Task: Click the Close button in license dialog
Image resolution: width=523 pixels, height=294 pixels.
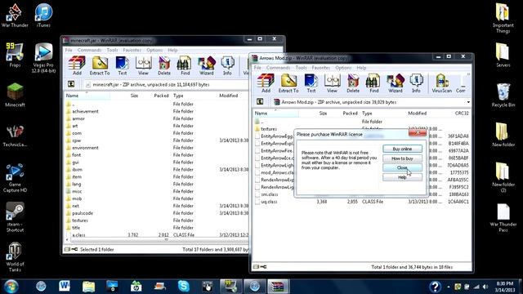Action: tap(402, 167)
